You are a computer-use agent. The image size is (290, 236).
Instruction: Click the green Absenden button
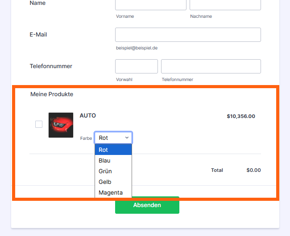[x=147, y=205]
